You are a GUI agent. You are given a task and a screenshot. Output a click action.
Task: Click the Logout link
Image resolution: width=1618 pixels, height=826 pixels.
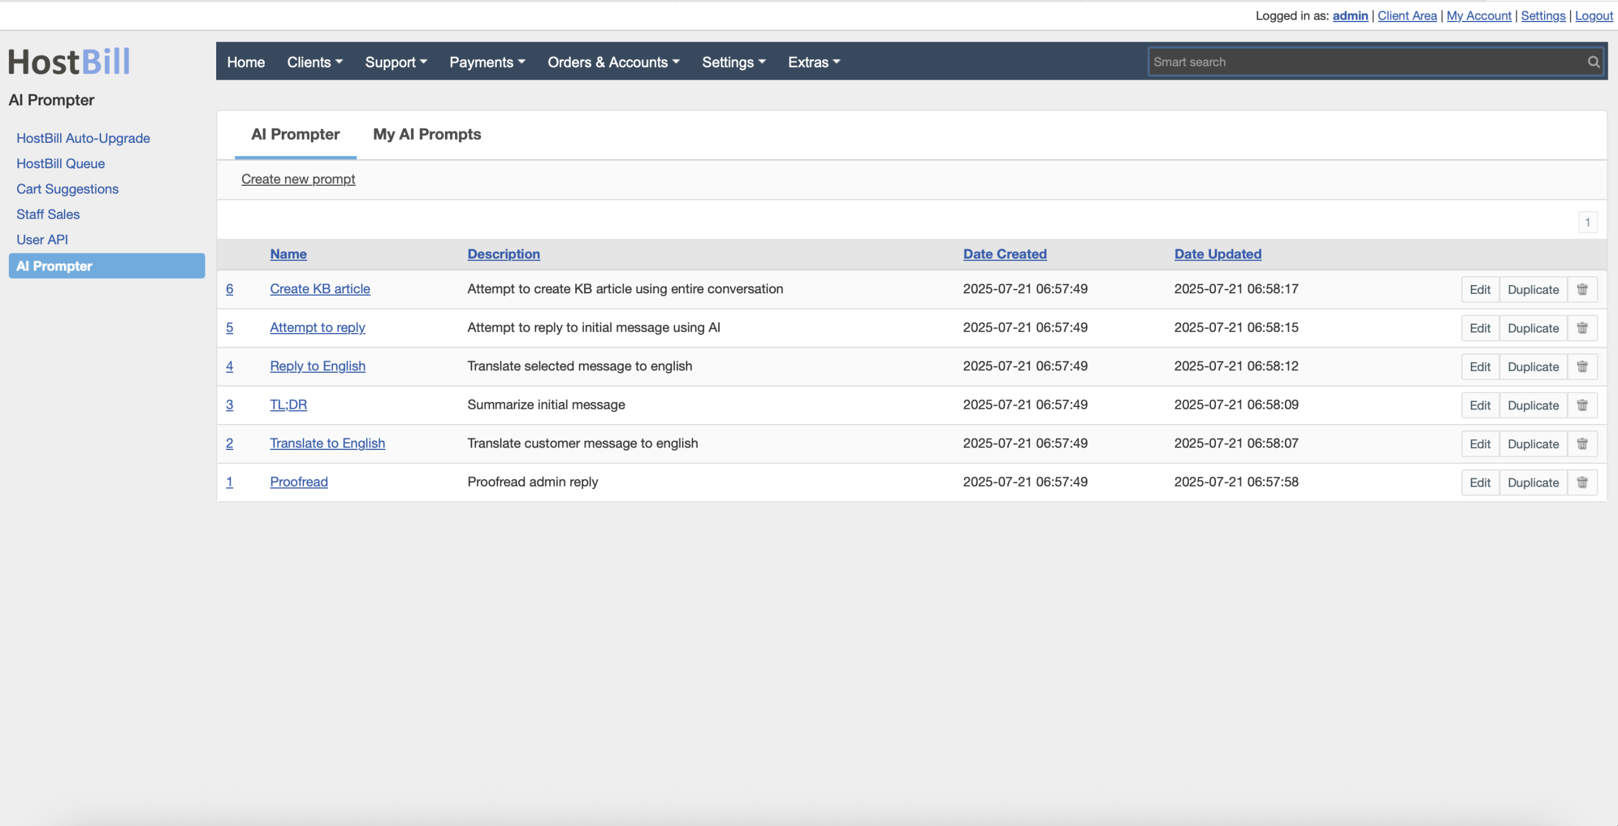1594,16
